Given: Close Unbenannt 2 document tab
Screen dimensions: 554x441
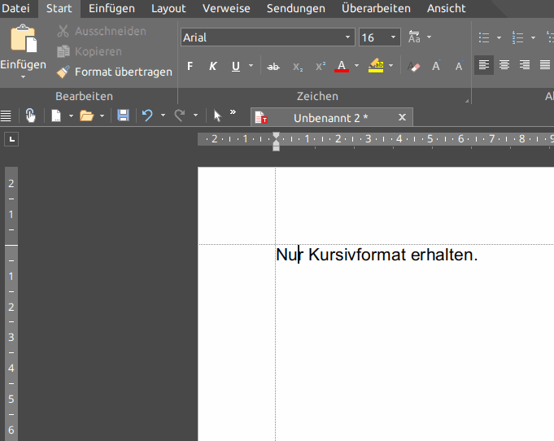Looking at the screenshot, I should [402, 117].
